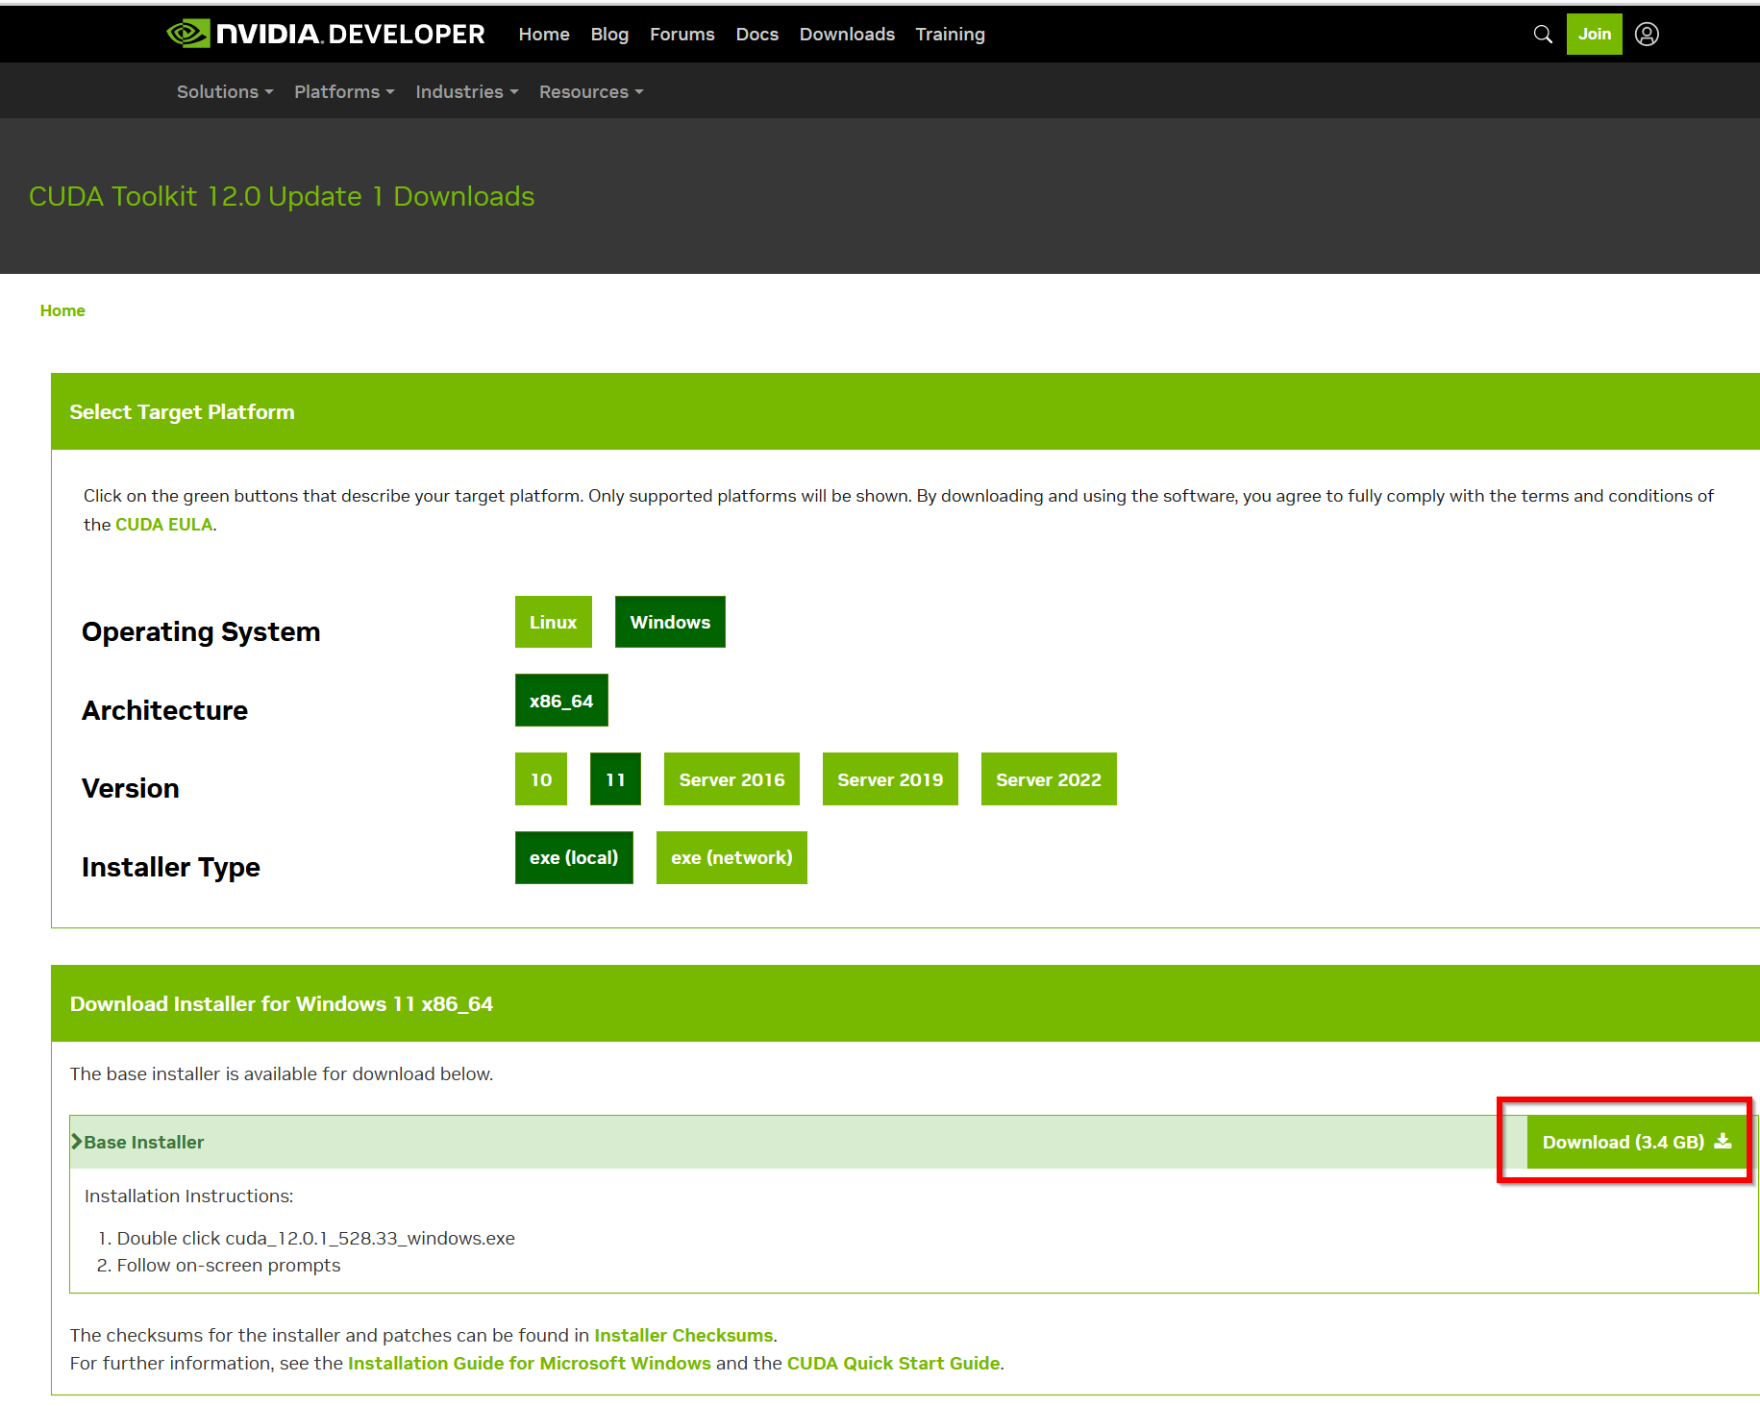Viewport: 1760px width, 1406px height.
Task: Click CUDA Toolkit 12.0 Update 1 Downloads title
Action: click(x=282, y=196)
